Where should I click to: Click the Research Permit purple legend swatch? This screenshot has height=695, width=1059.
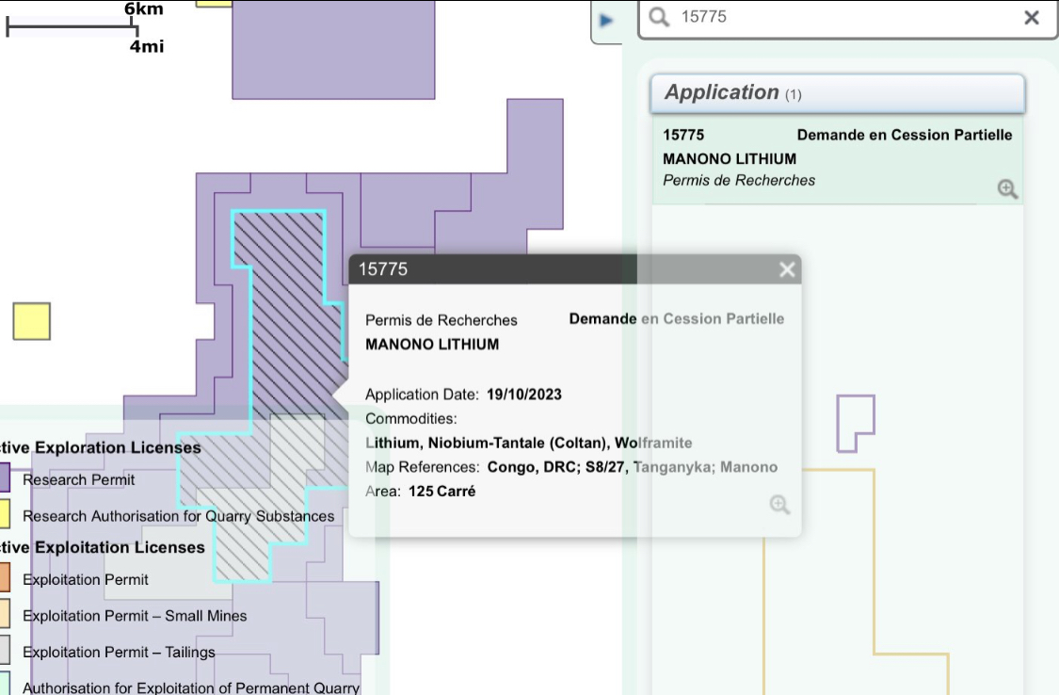tap(4, 477)
